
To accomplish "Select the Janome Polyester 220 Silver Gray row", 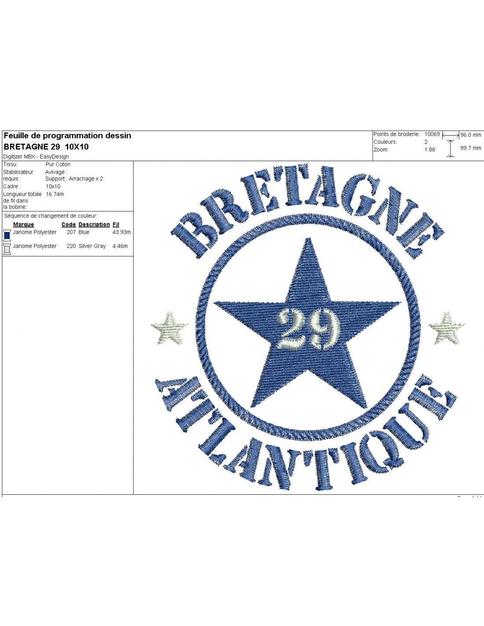I will click(x=66, y=246).
